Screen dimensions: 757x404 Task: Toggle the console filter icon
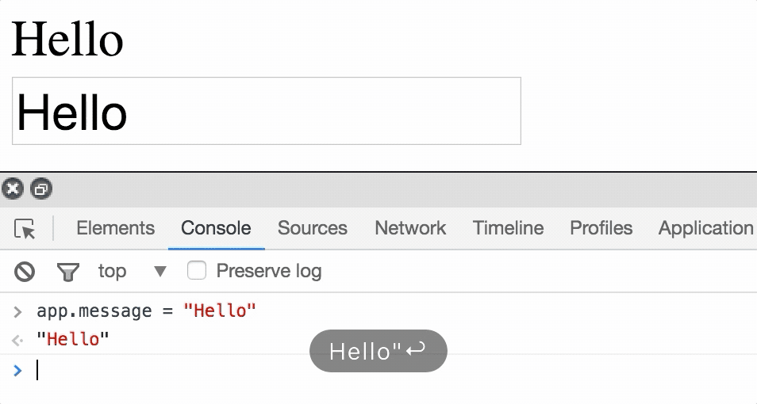pyautogui.click(x=68, y=272)
